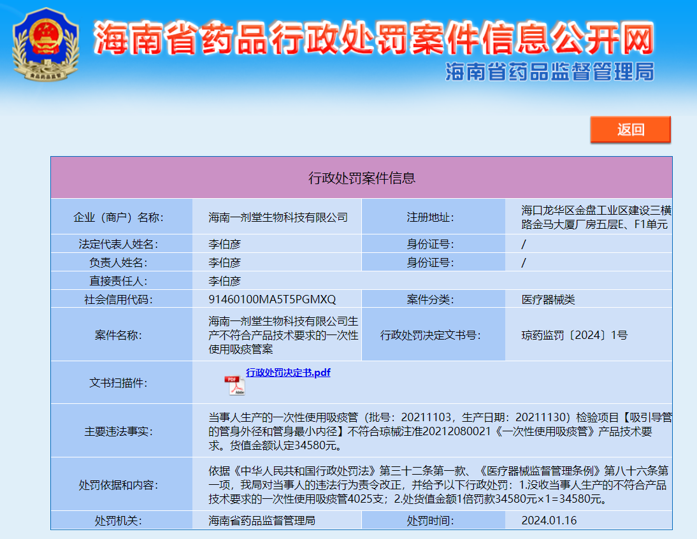The height and width of the screenshot is (539, 697).
Task: Click the 负责人姓名 label
Action: [119, 262]
